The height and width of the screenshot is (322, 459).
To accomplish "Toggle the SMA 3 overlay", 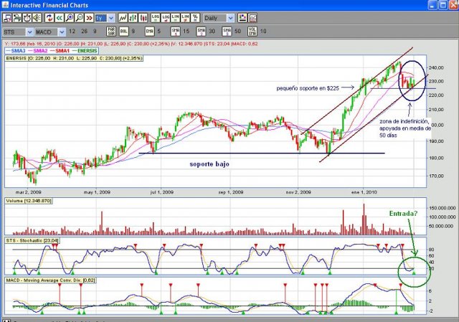I will tap(227, 32).
